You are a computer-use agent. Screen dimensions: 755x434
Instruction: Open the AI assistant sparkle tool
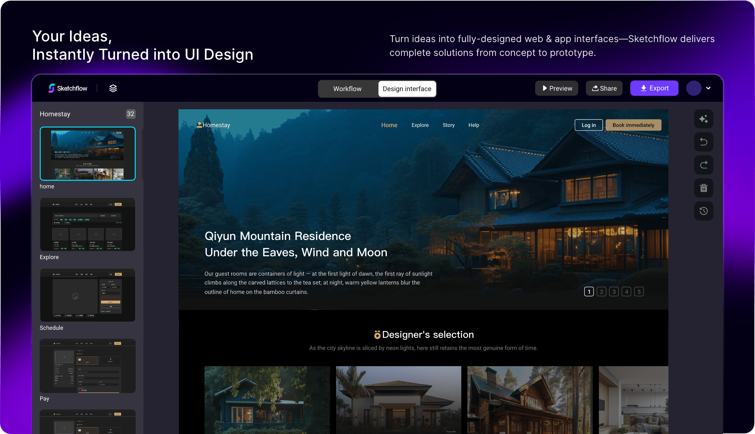pyautogui.click(x=704, y=119)
